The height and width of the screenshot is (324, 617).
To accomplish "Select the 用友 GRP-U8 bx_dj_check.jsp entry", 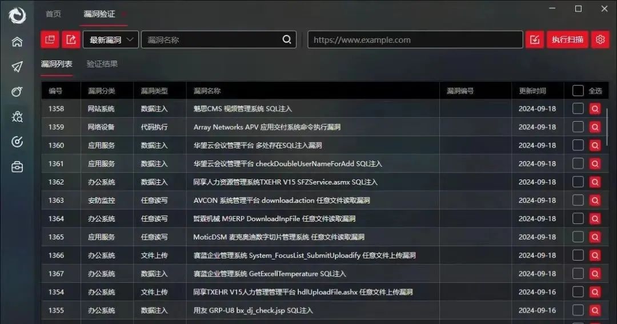I will [x=253, y=310].
